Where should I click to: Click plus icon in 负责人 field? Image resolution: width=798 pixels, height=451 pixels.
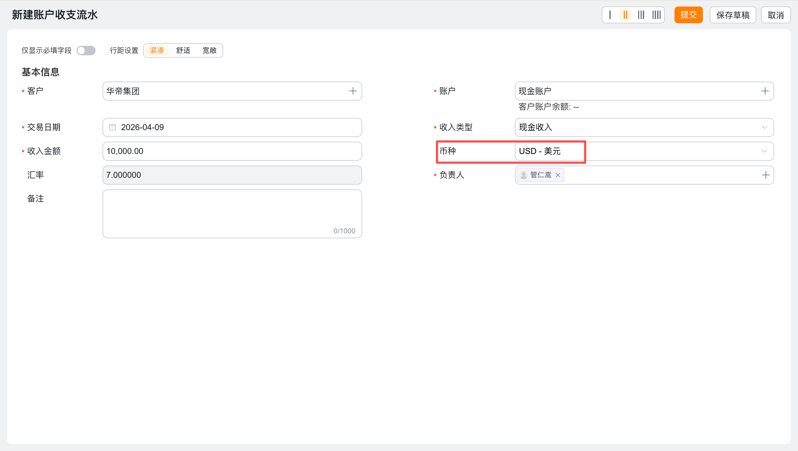tap(765, 175)
